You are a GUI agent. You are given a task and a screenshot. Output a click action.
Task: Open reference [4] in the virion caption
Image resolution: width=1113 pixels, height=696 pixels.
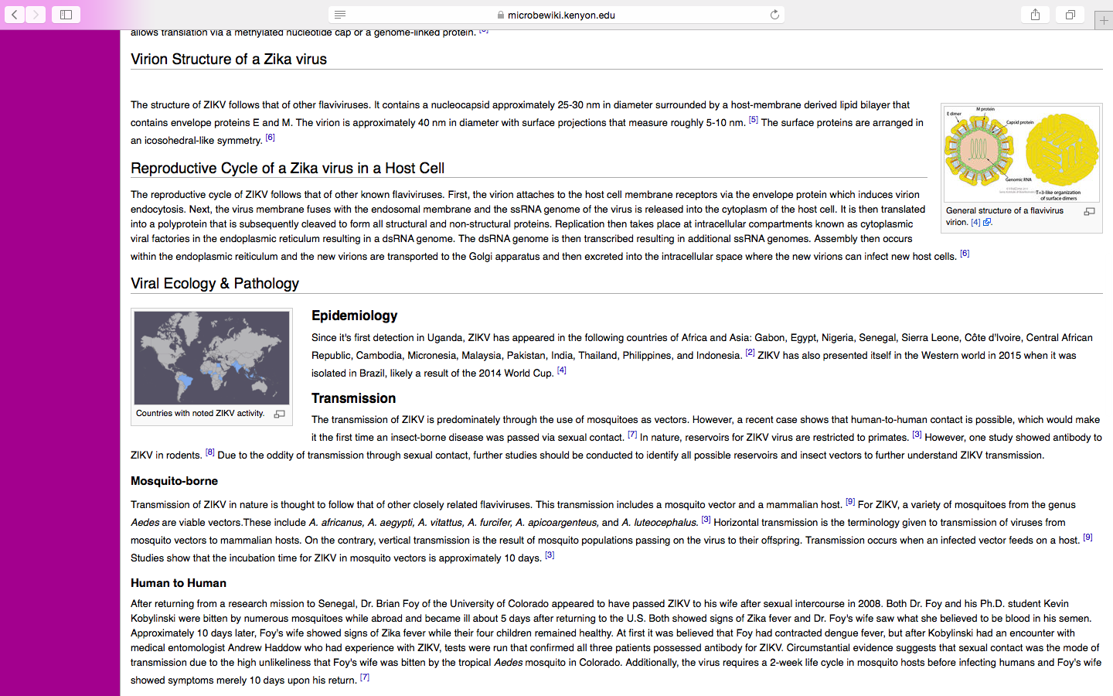point(975,222)
